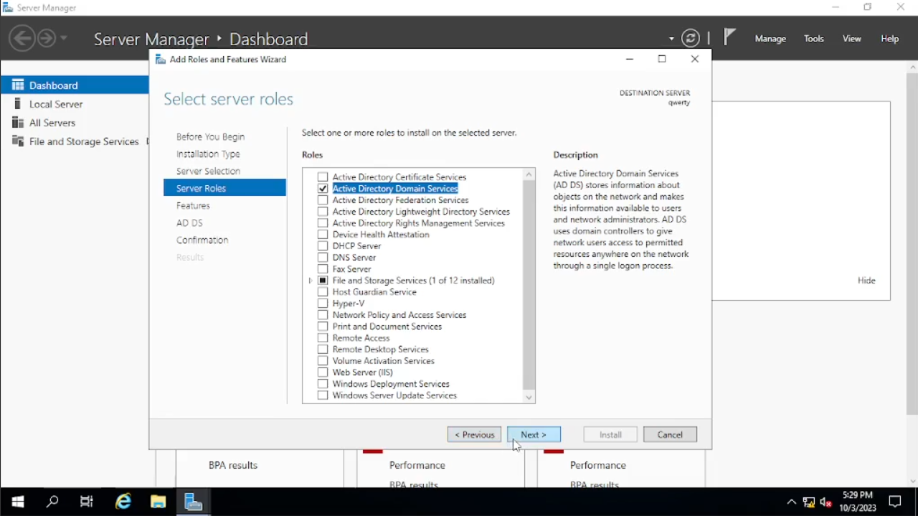
Task: Click the volume muted tray icon
Action: click(x=825, y=502)
